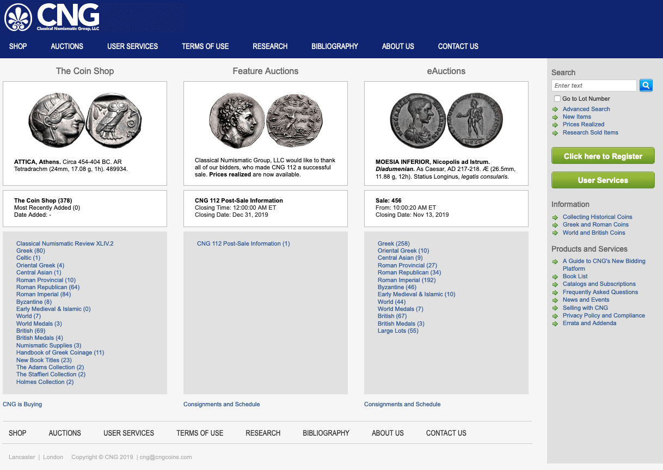Open the RESEARCH menu in top navigation
The image size is (663, 470).
pos(270,46)
